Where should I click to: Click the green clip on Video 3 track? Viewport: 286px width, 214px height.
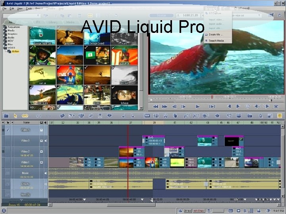[x=207, y=141]
